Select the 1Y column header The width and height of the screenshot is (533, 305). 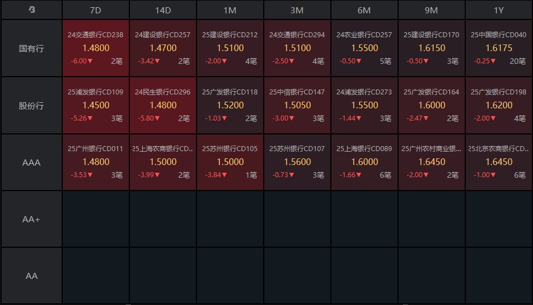[499, 10]
